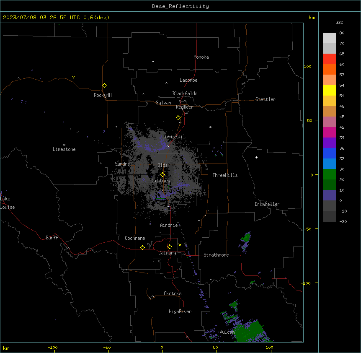Screen dimensions: 361x353
Task: Click the yellow v marker east of Calgary
Action: 180,245
